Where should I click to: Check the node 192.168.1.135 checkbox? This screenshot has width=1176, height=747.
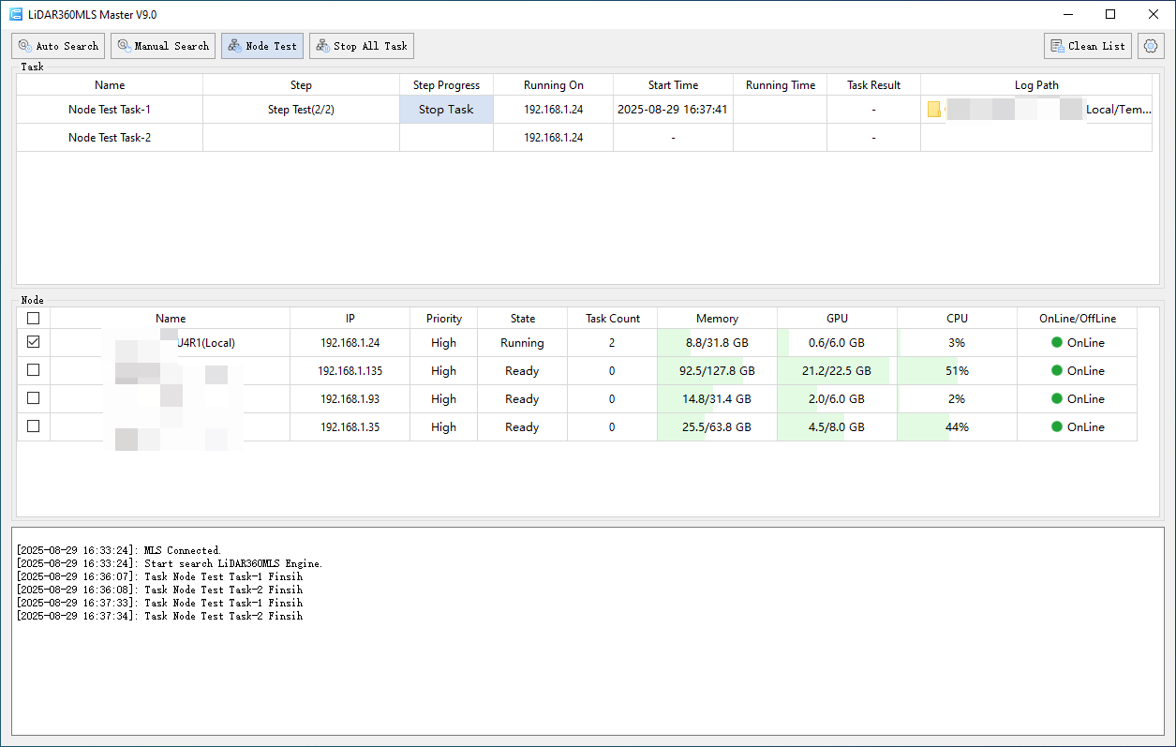34,371
